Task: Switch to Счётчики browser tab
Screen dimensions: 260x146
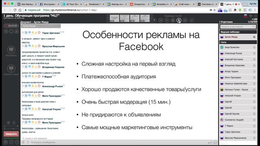Action: pyautogui.click(x=185, y=4)
